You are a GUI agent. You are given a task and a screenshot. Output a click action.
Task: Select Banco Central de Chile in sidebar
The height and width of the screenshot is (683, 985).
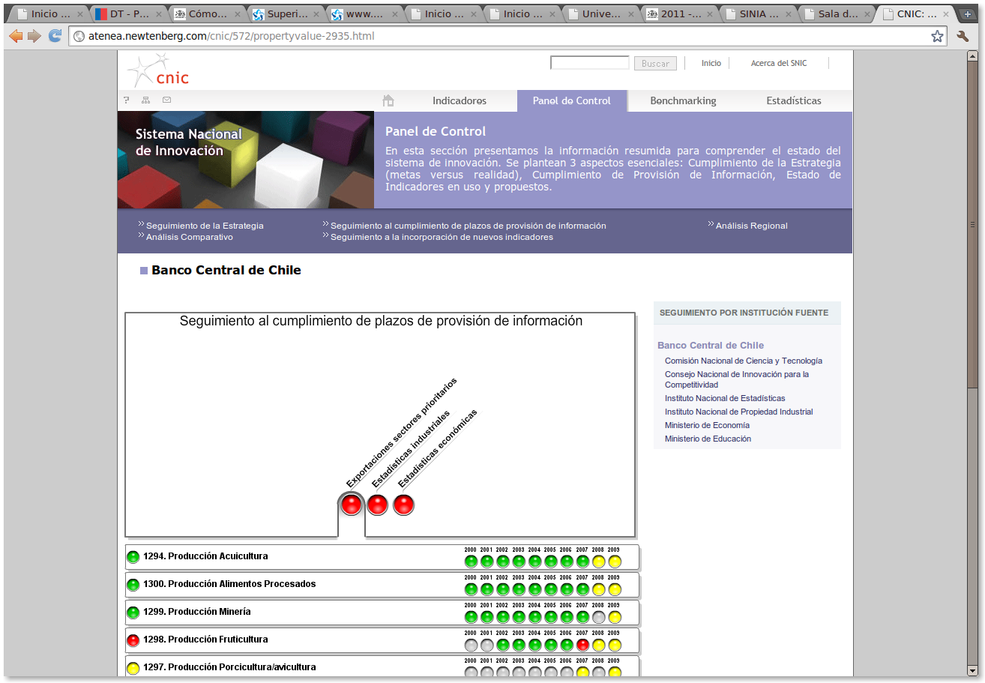pyautogui.click(x=711, y=346)
